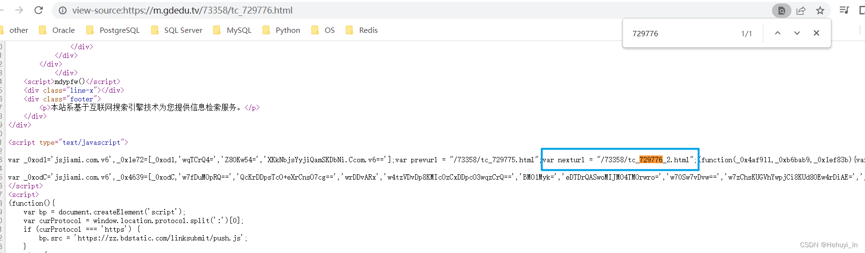Click the 1/1 find result counter
Image resolution: width=865 pixels, height=253 pixels.
point(746,33)
